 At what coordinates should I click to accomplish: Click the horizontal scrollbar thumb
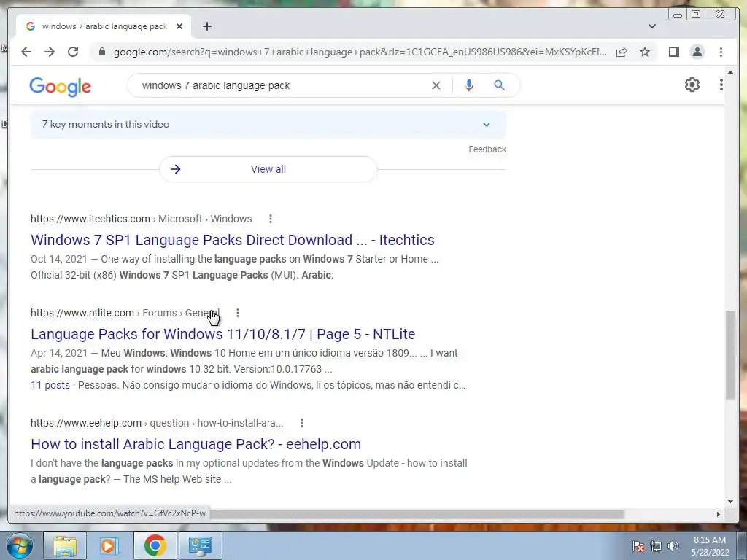417,514
